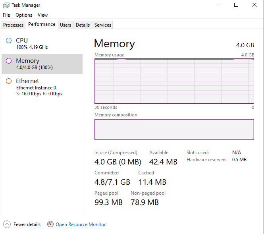Viewport: 264px width, 234px height.
Task: Click Task Manager title bar app icon
Action: click(6, 5)
